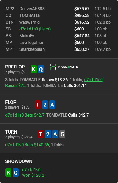Image resolution: width=118 pixels, height=183 pixels.
Task: Click the red T card on turn
Action: click(41, 134)
